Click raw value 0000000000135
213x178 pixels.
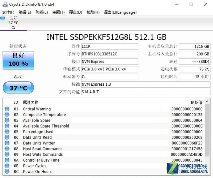[x=187, y=115]
